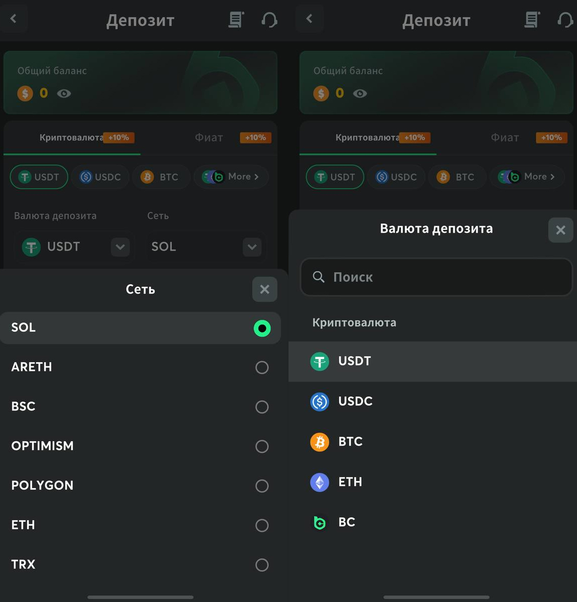Open transaction history receipt icon on left
Viewport: 577px width, 602px height.
(236, 20)
